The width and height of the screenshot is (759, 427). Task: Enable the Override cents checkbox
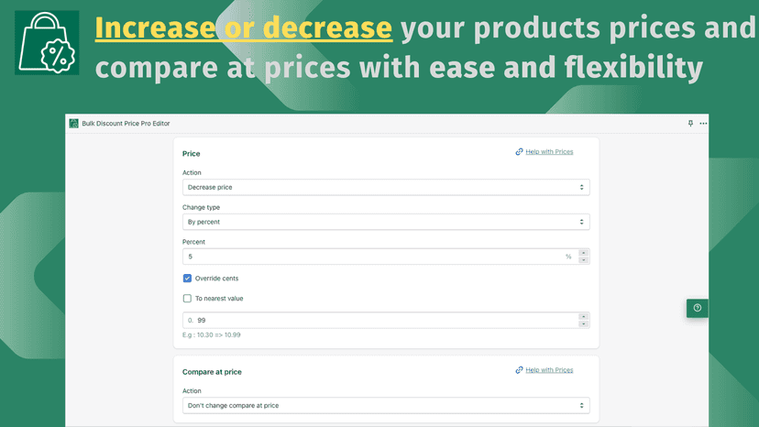click(187, 279)
